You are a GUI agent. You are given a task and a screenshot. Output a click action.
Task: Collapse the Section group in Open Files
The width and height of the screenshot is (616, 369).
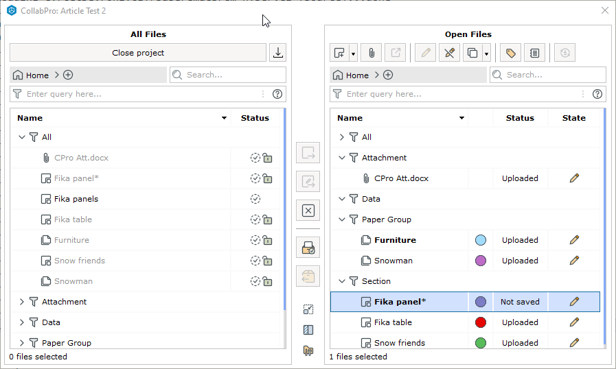(x=342, y=281)
